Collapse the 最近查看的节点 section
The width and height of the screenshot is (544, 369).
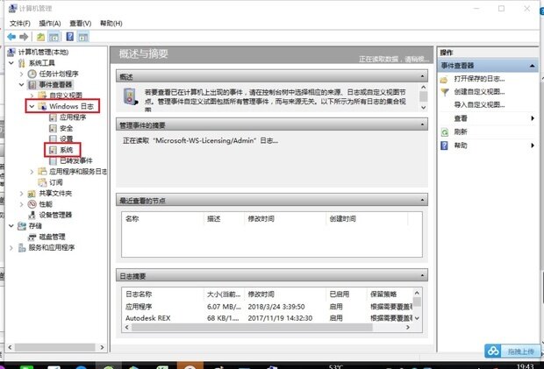pos(422,200)
